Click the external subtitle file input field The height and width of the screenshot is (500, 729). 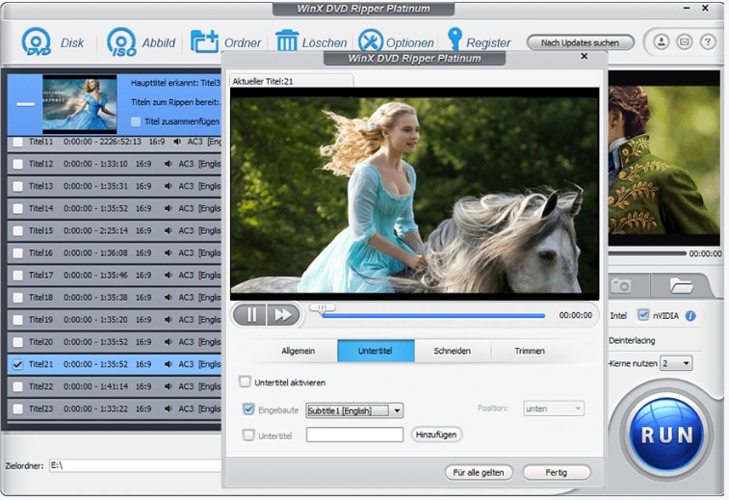click(x=354, y=434)
